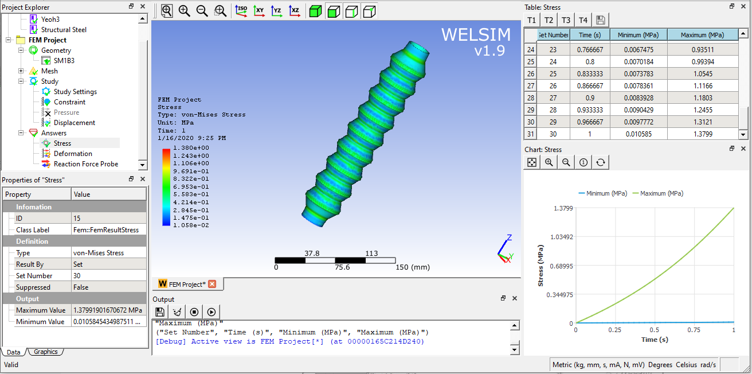Screen dimensions: 752x374
Task: Set view to XZ plane
Action: tap(294, 11)
